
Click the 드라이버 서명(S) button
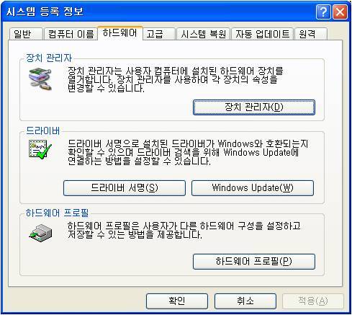pyautogui.click(x=125, y=188)
